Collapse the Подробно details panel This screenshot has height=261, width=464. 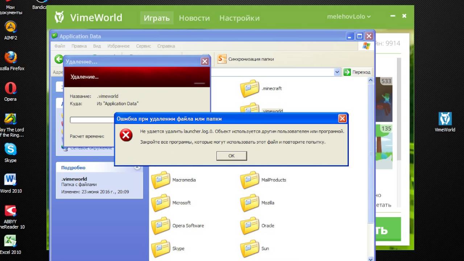[x=137, y=167]
